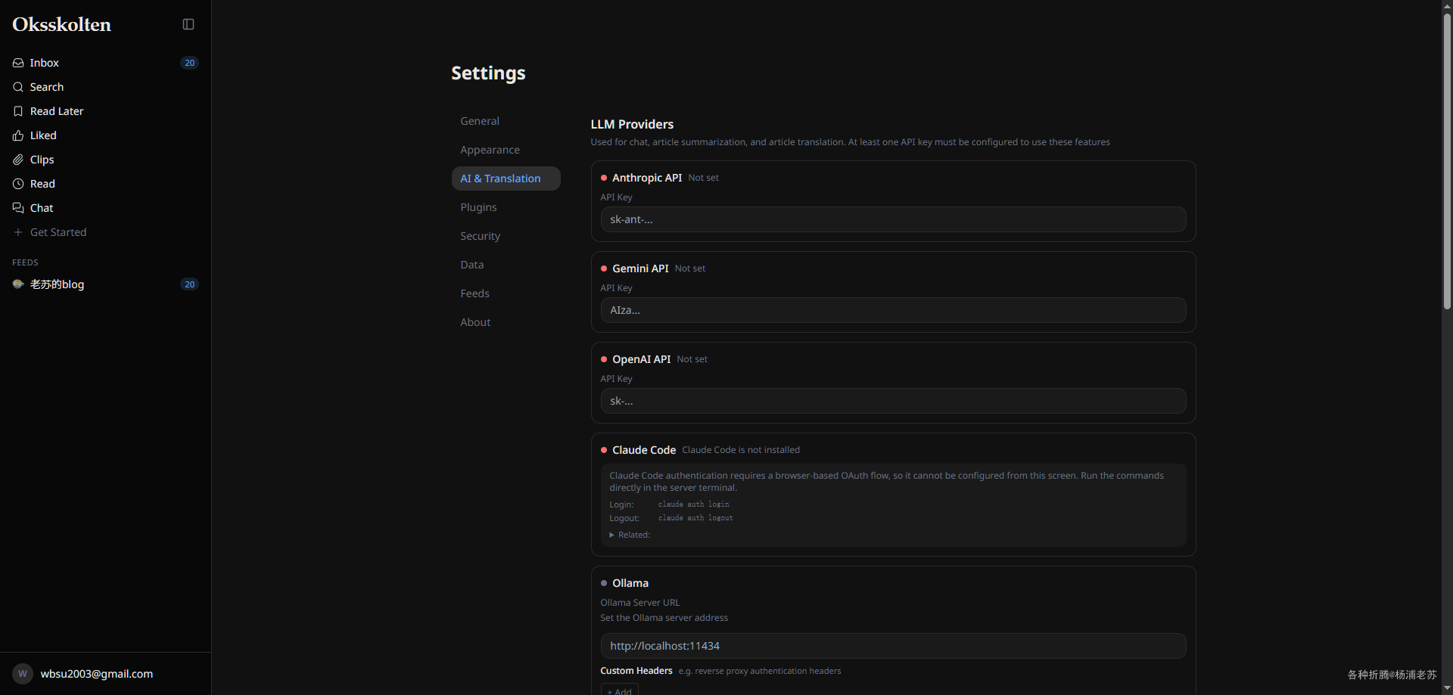Open the Read articles list
This screenshot has width=1453, height=695.
click(x=105, y=184)
